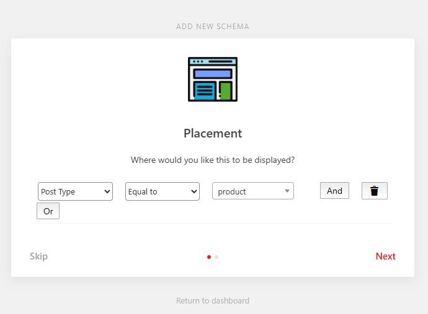Jump to the second step indicator dot
The width and height of the screenshot is (428, 314).
click(216, 256)
